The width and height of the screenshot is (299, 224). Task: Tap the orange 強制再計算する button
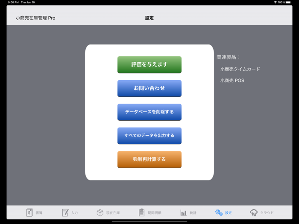click(149, 160)
